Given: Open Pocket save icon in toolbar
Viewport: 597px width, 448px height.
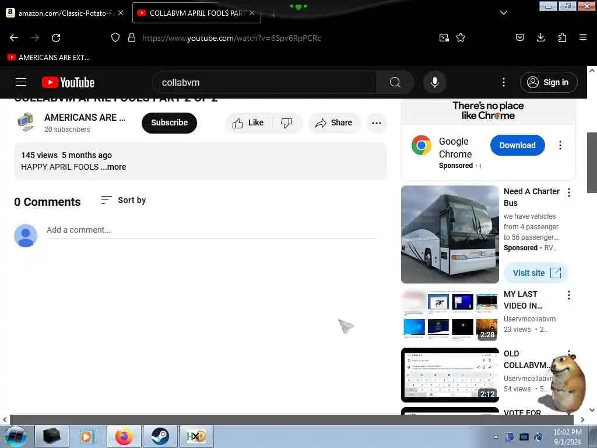Looking at the screenshot, I should click(519, 37).
